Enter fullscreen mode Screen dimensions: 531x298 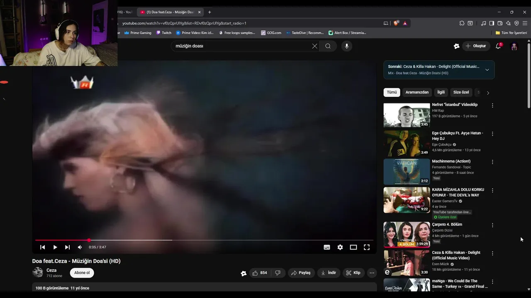point(367,247)
